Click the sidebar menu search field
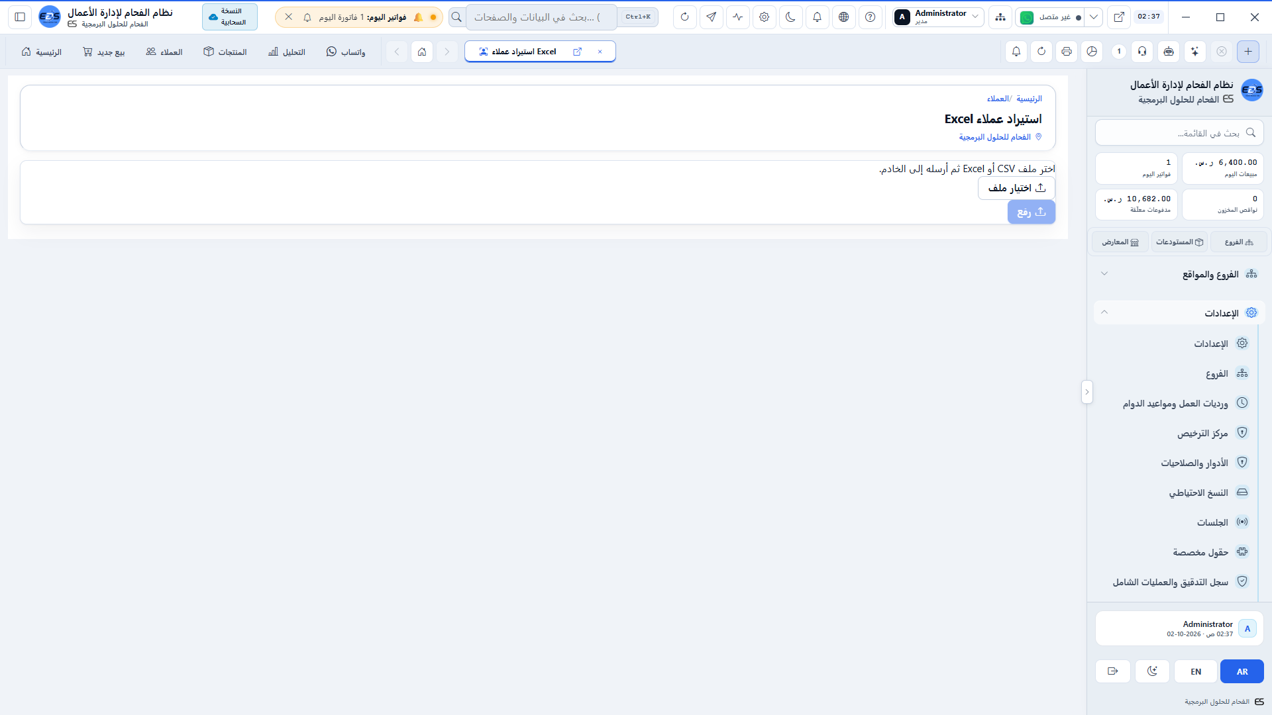The height and width of the screenshot is (715, 1272). (1179, 133)
